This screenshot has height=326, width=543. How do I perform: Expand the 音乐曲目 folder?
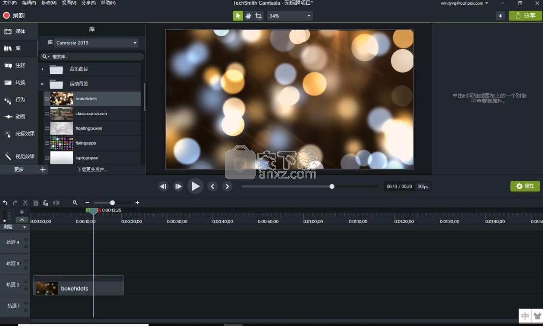42,69
